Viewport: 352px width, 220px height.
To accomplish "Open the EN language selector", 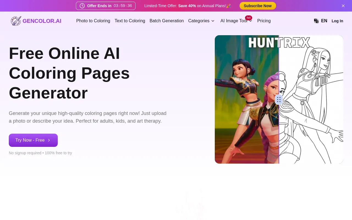I will tap(321, 21).
